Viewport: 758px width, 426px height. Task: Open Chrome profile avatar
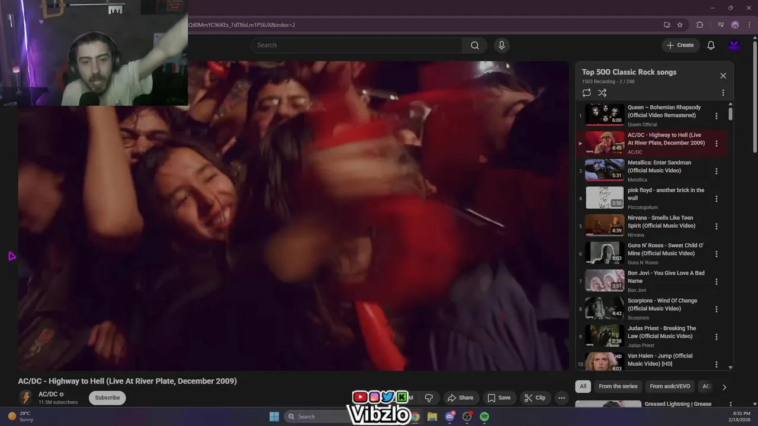[735, 25]
